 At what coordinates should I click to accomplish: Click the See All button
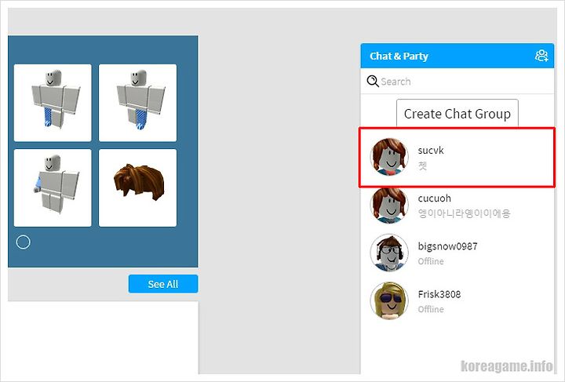163,284
